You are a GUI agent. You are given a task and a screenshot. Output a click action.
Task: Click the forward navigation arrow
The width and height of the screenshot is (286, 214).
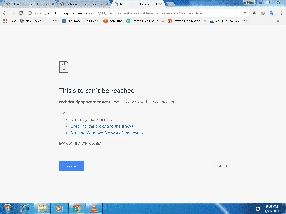click(13, 13)
